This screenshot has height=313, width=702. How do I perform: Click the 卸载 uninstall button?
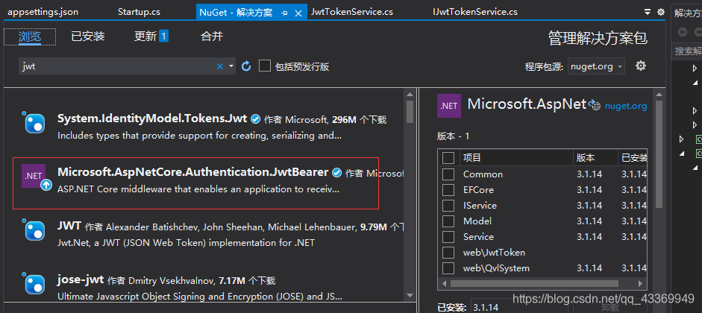(609, 308)
